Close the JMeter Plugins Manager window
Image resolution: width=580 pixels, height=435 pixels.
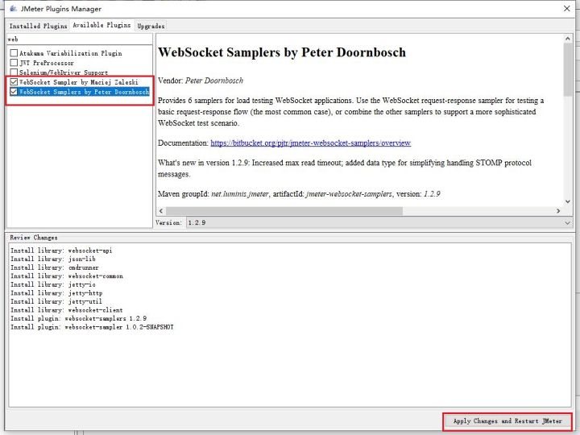point(566,9)
